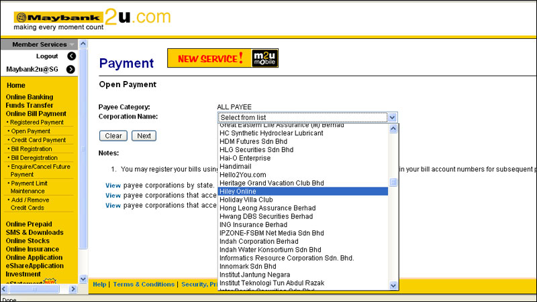Open Online Insurance menu item

[32, 249]
